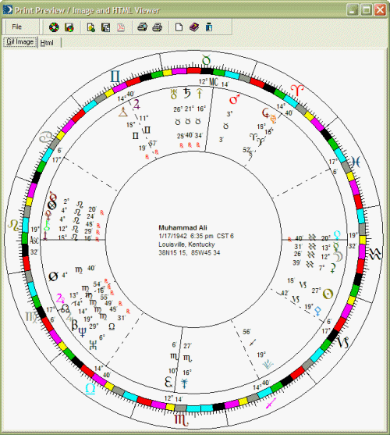Click the color wheel toolbar icon
The width and height of the screenshot is (390, 435).
(x=54, y=27)
